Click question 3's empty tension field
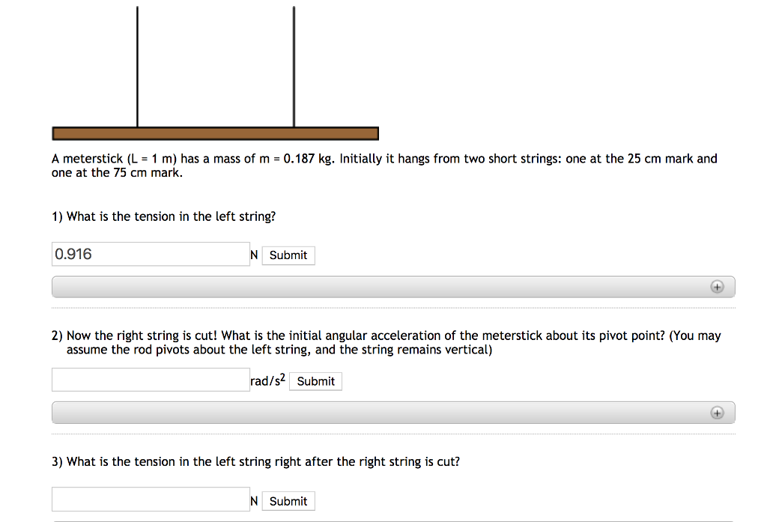Viewport: 767px width, 522px height. [x=150, y=499]
